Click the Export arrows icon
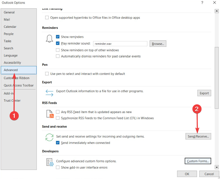 click(x=49, y=93)
